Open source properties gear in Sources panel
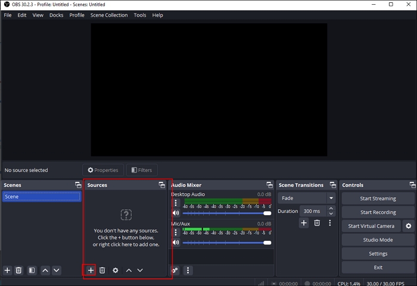Viewport: 417px width, 286px height. (x=115, y=270)
